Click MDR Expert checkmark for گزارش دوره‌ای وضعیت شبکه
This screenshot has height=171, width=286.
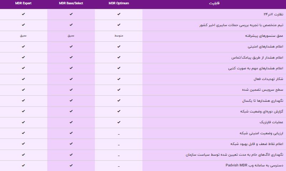coord(23,111)
